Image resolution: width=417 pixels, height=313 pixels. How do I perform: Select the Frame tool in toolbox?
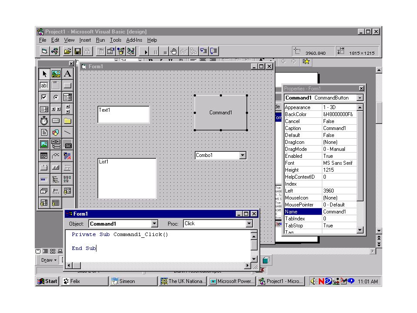[56, 86]
